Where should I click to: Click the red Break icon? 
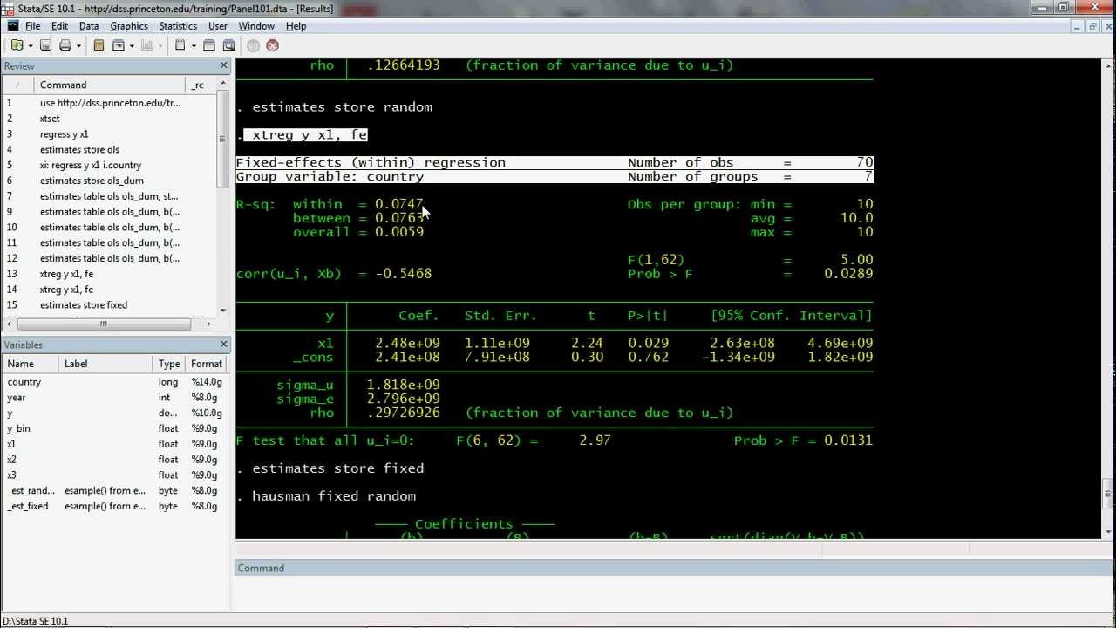coord(272,45)
